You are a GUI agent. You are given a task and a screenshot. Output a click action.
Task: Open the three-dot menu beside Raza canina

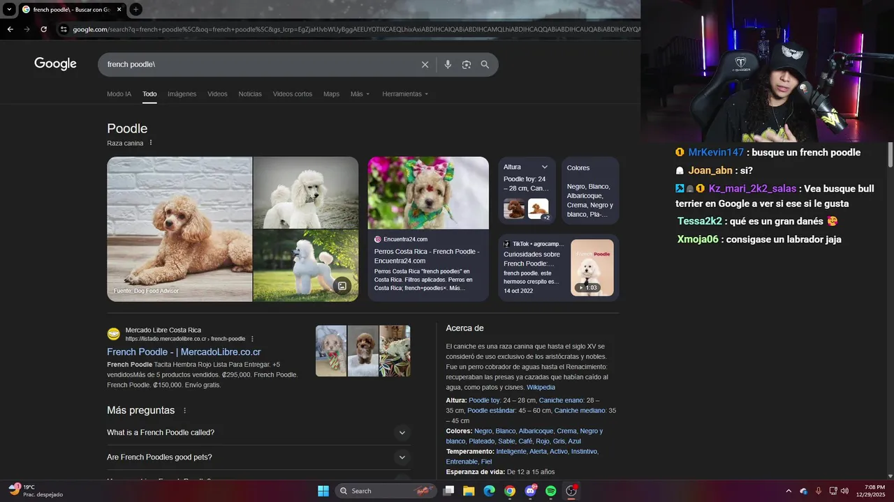point(150,143)
